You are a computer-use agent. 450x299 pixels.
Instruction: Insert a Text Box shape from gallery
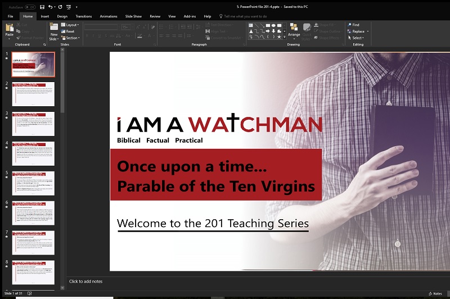(x=250, y=25)
